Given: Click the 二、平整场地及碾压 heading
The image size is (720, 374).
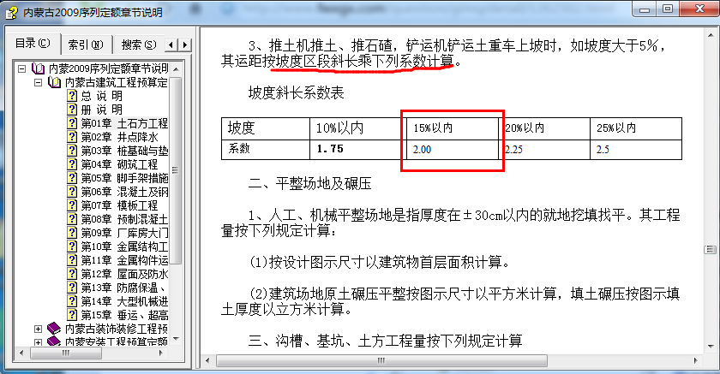Looking at the screenshot, I should pyautogui.click(x=309, y=184).
